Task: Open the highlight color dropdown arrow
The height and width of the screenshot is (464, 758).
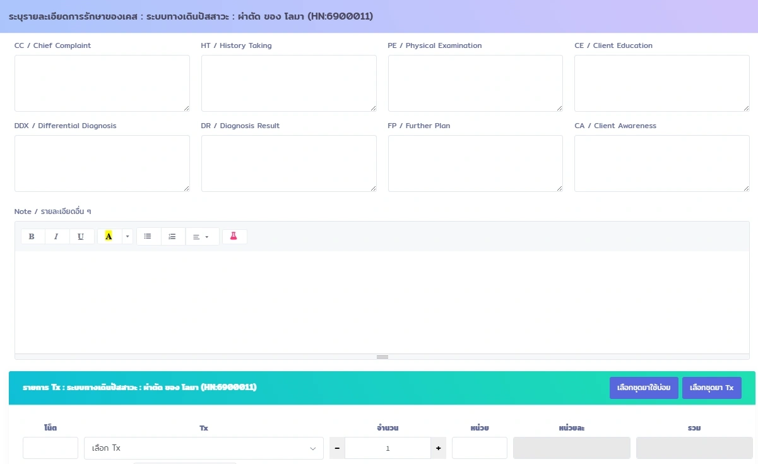Action: 127,237
